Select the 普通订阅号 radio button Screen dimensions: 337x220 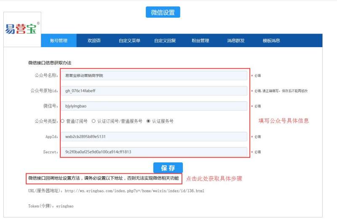[63, 121]
